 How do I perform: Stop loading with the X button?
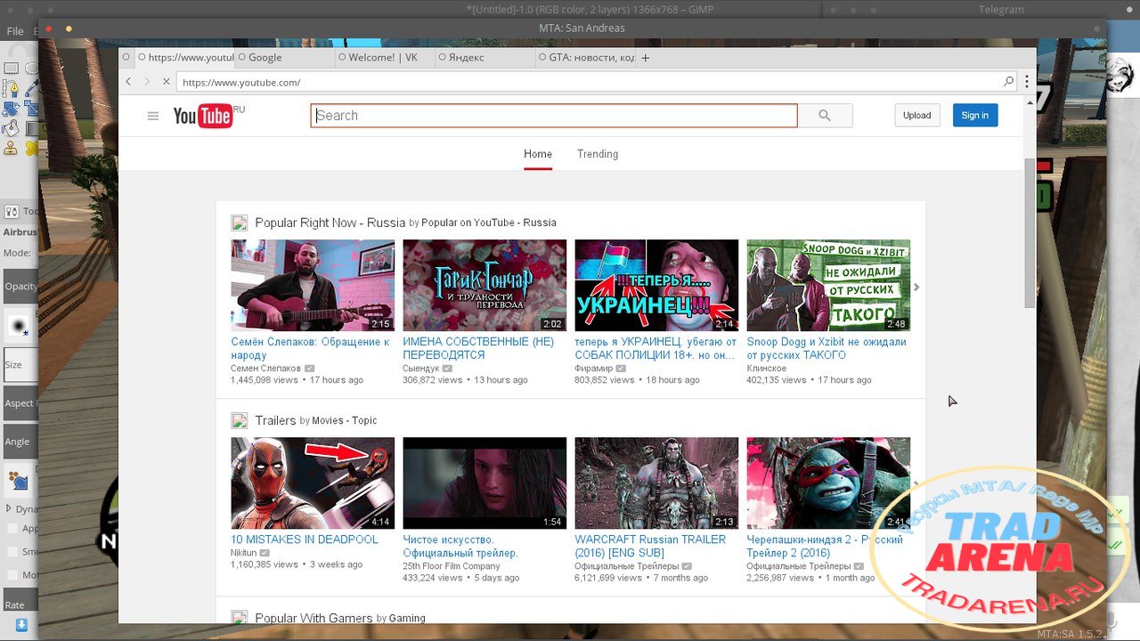click(x=166, y=82)
